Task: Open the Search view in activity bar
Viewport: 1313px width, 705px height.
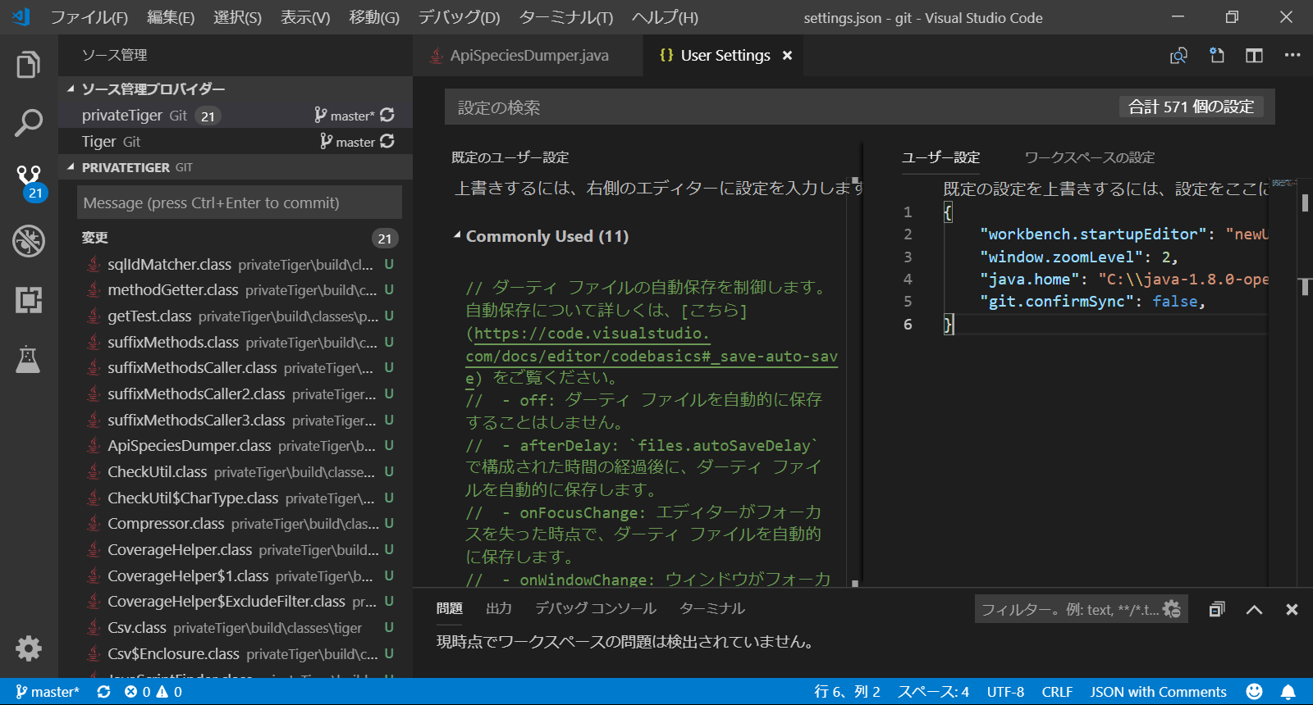Action: pyautogui.click(x=29, y=123)
